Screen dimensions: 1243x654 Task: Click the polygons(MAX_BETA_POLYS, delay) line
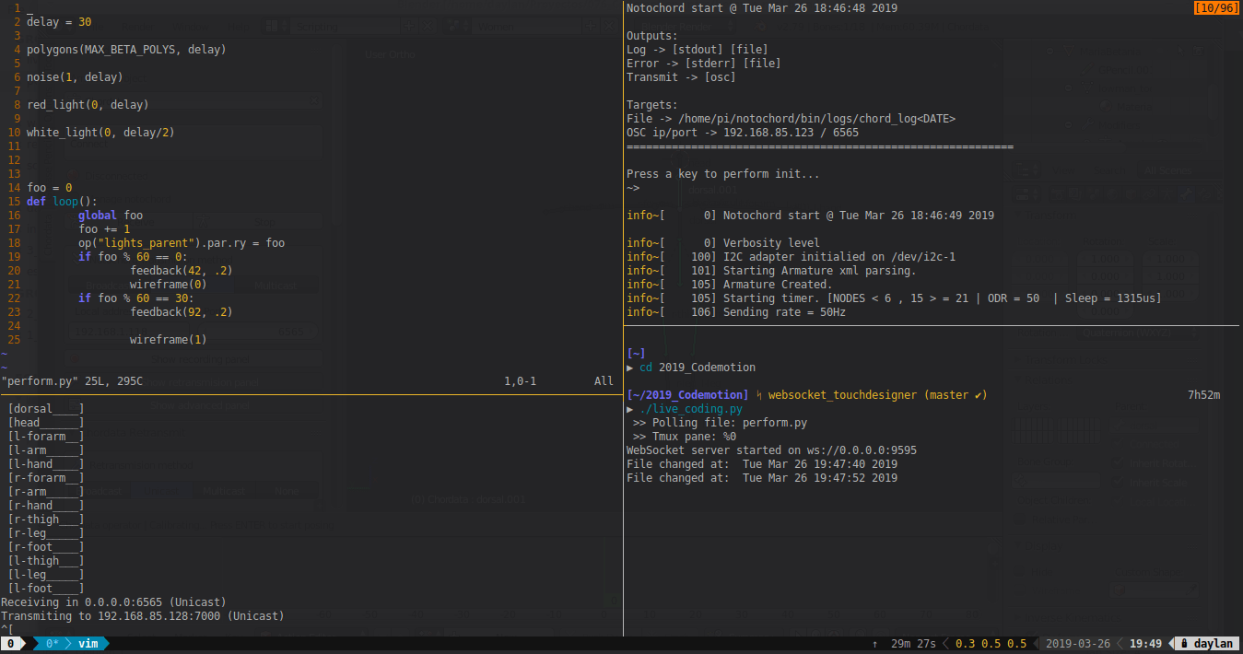point(126,49)
